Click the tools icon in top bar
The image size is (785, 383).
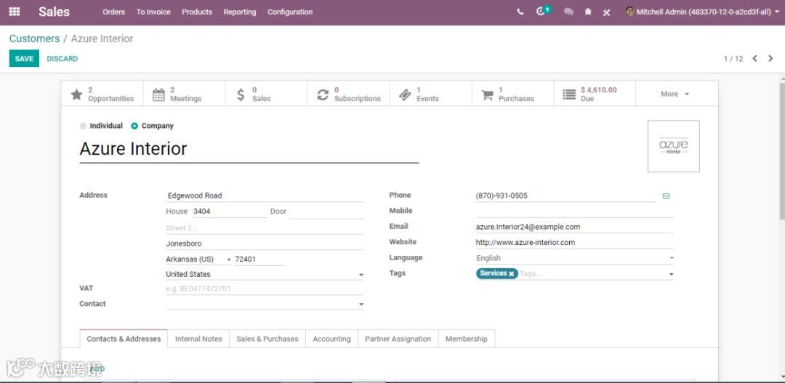click(x=606, y=12)
